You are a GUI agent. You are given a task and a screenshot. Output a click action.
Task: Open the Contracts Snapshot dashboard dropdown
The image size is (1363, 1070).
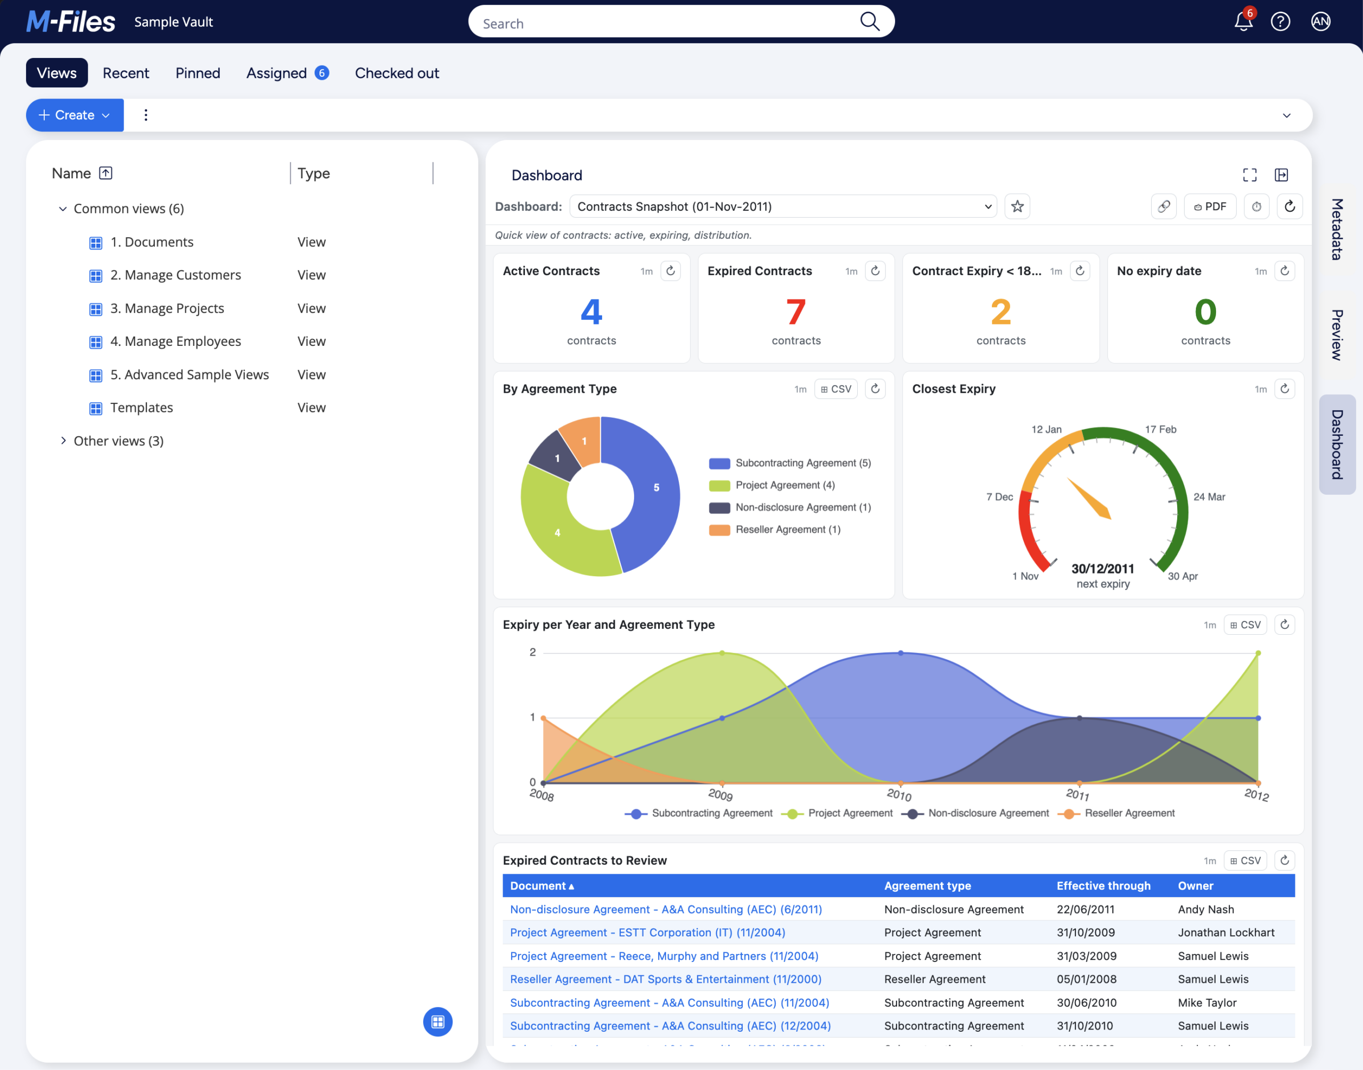pos(783,207)
